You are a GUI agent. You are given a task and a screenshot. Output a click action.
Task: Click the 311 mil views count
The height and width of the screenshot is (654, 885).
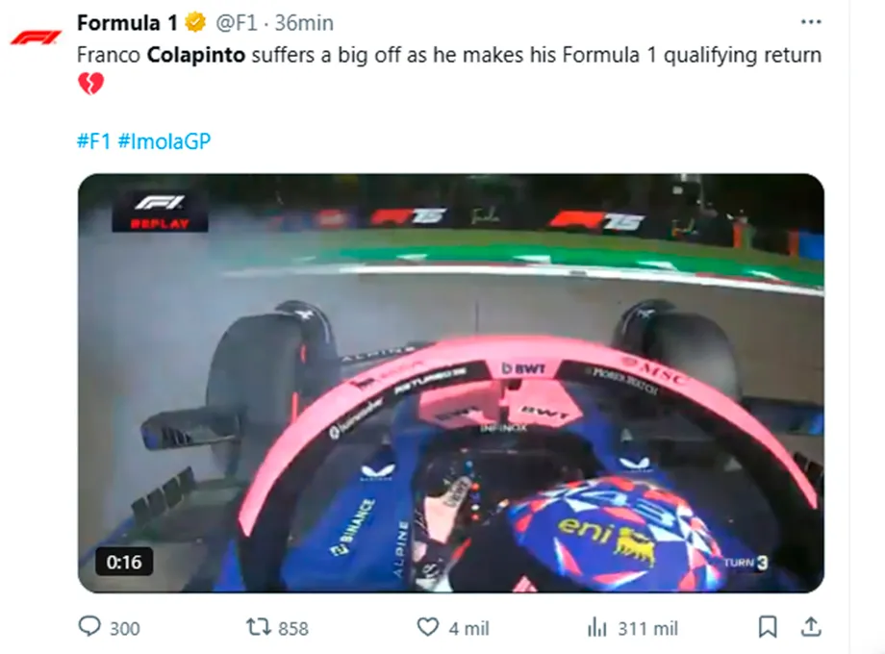point(648,629)
